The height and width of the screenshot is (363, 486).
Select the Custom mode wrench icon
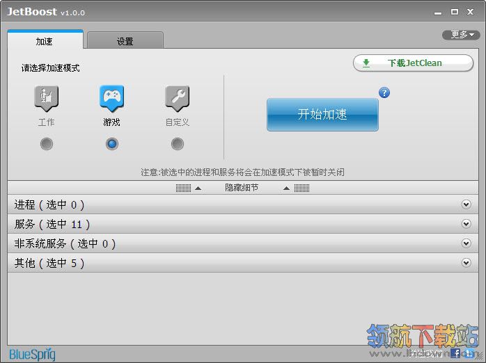[x=178, y=98]
